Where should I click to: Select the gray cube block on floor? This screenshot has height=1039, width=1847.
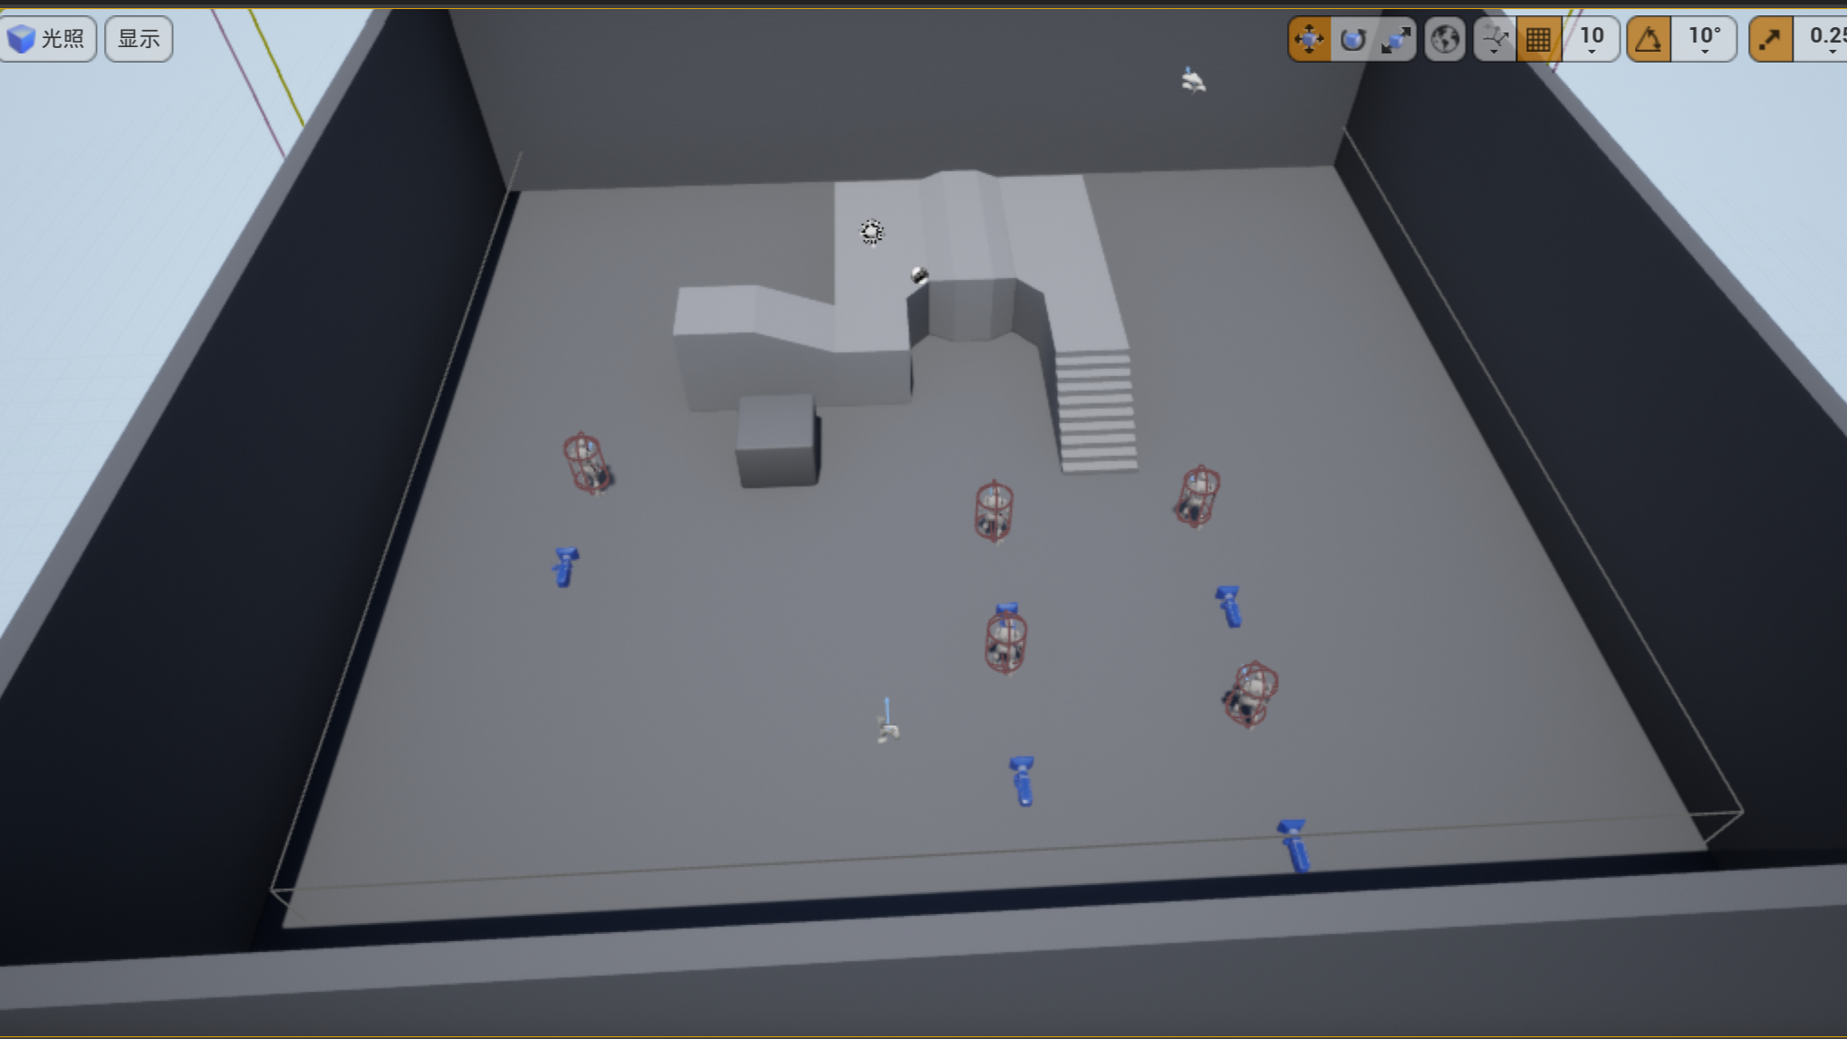777,441
